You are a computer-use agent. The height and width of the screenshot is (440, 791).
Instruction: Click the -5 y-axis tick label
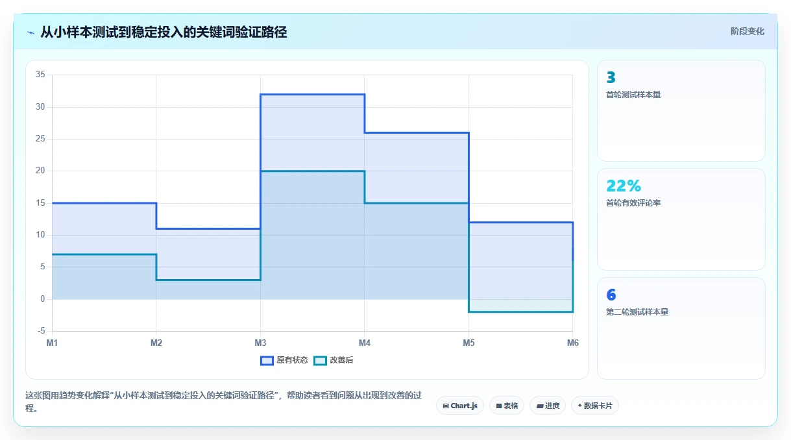coord(41,331)
